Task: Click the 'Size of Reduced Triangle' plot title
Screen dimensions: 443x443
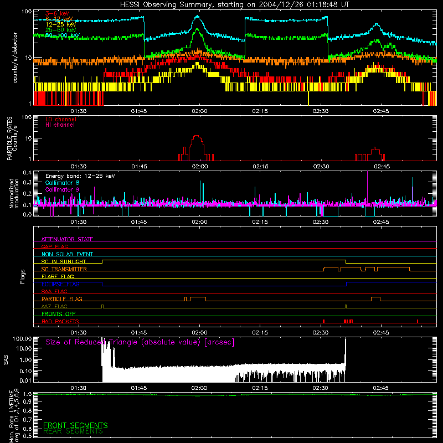Action: 140,342
